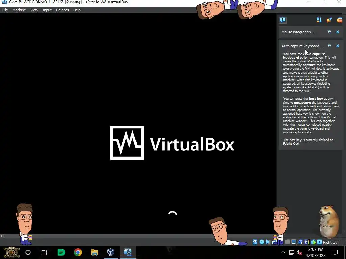Open File Explorer from the taskbar
346x259 pixels.
pyautogui.click(x=95, y=252)
